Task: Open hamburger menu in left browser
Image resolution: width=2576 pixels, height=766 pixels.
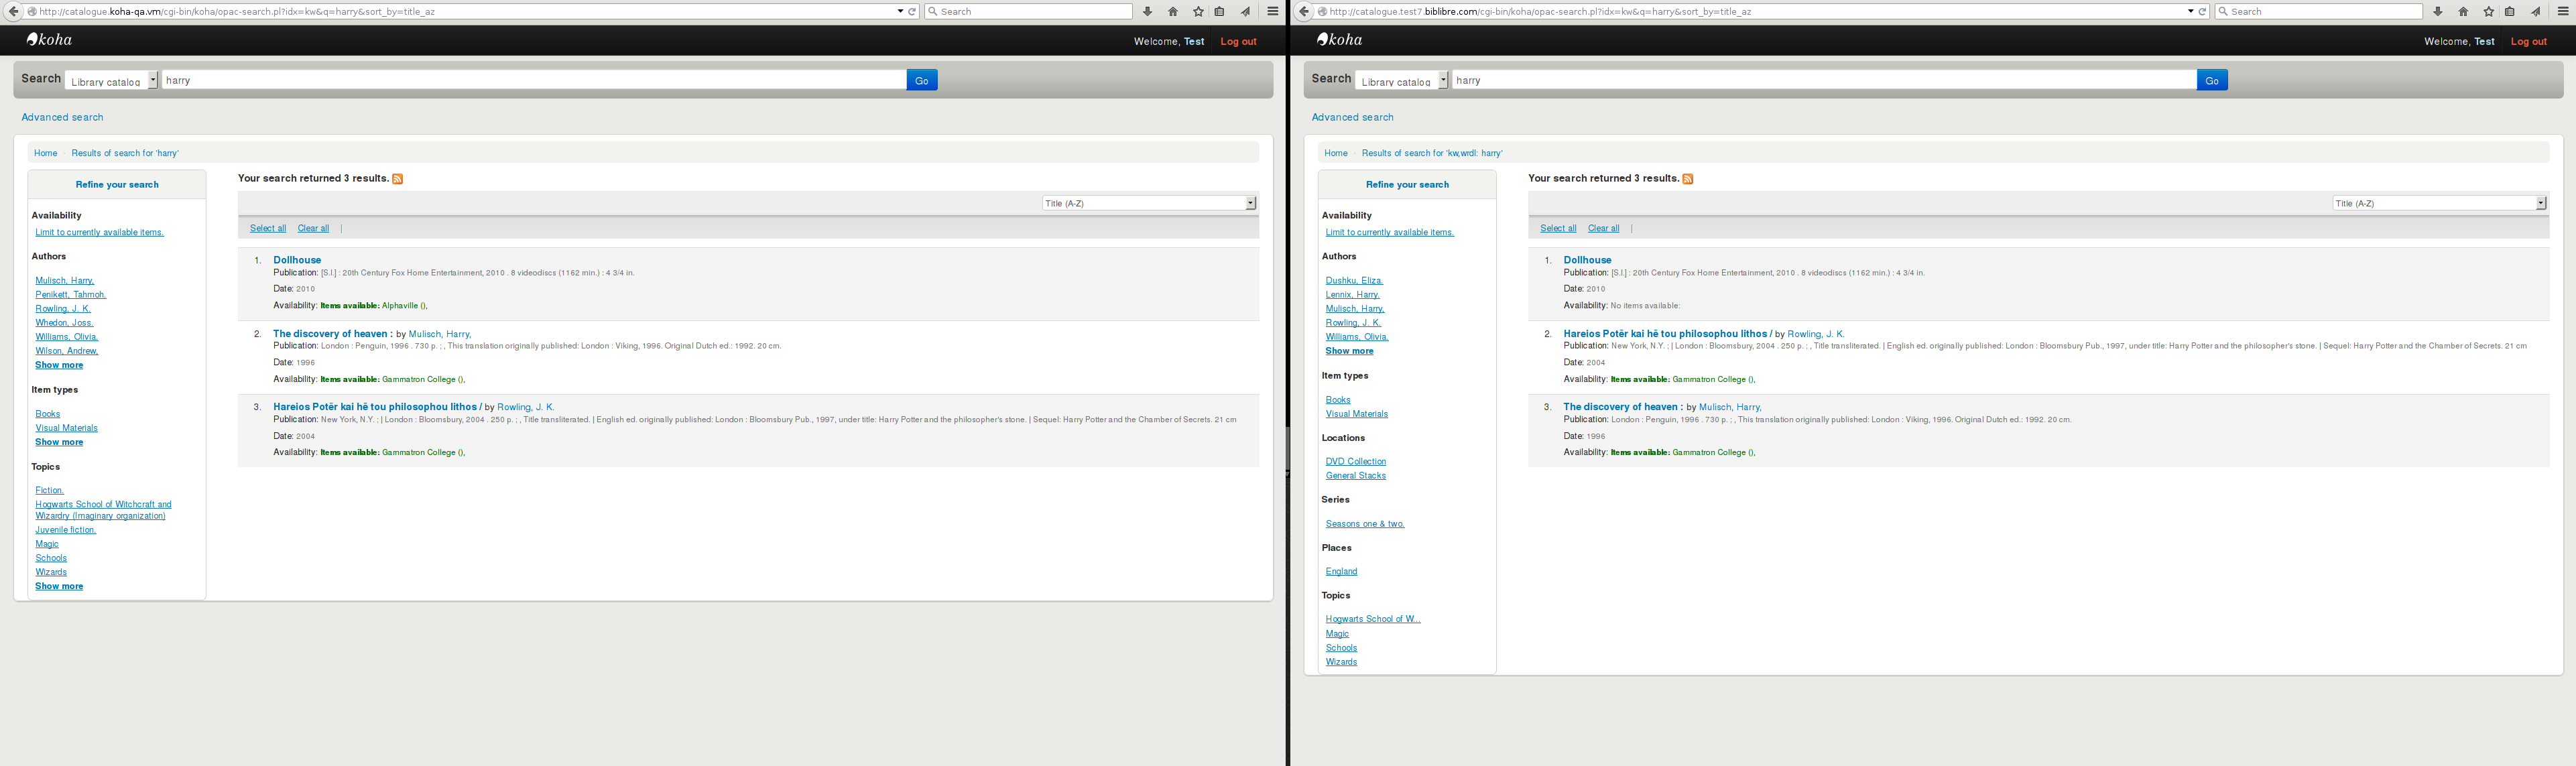Action: click(1272, 12)
